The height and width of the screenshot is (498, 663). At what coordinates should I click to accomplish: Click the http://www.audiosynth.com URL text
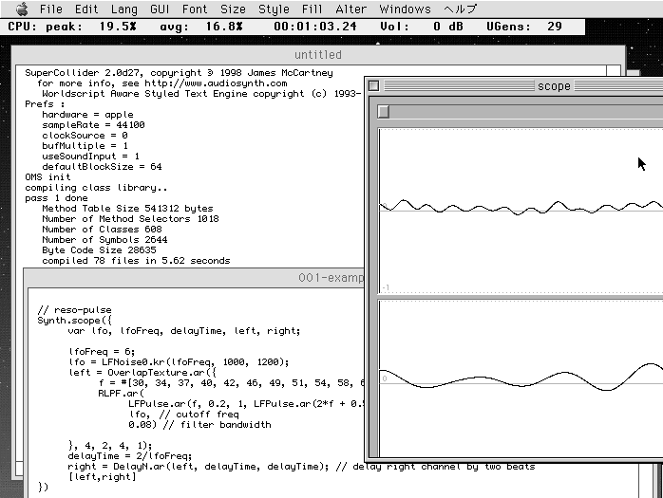(216, 83)
